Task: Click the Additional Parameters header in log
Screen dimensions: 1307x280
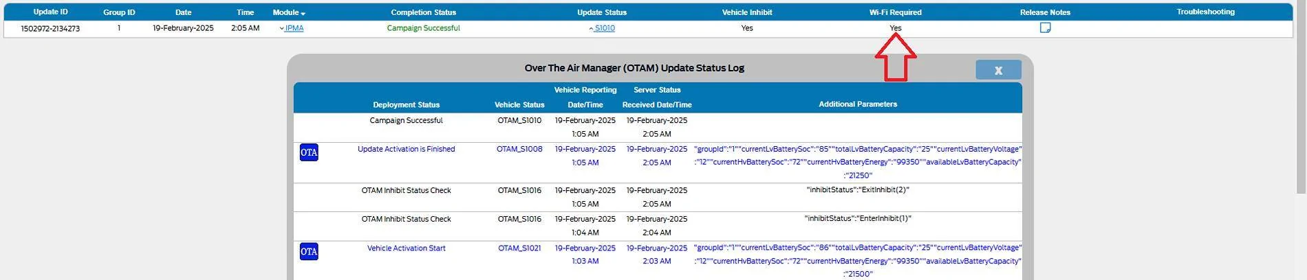Action: tap(858, 104)
